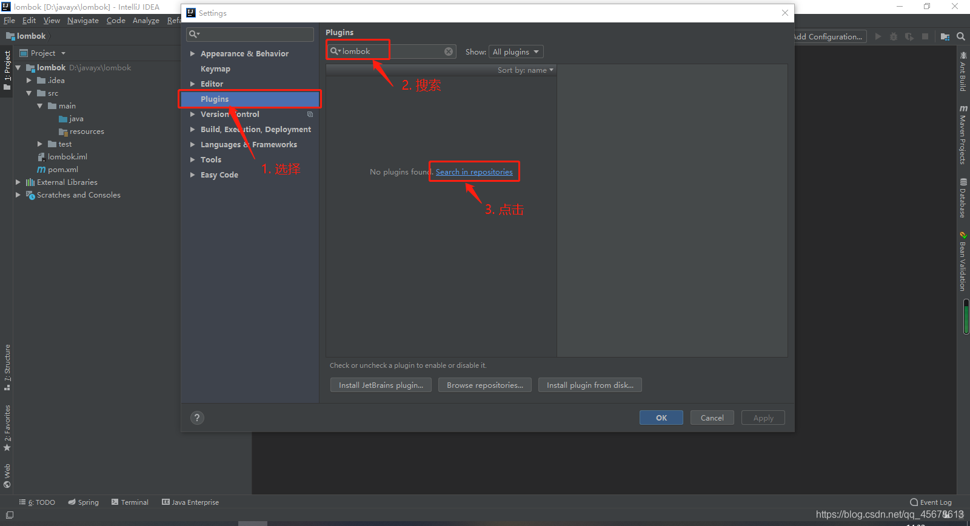
Task: Open the Analyze menu
Action: [x=146, y=21]
